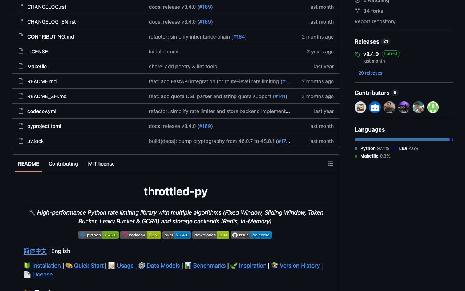The width and height of the screenshot is (465, 291).
Task: Click the tag icon beside release v3.4.0
Action: click(357, 55)
